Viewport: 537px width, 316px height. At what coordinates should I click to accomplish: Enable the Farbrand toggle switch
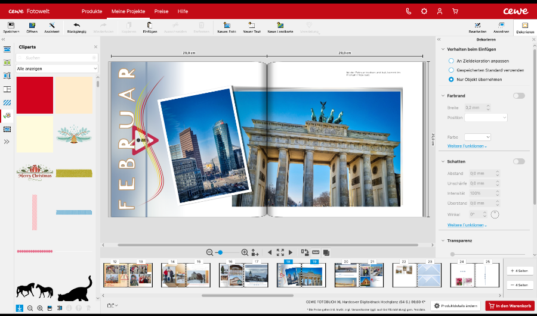[519, 96]
